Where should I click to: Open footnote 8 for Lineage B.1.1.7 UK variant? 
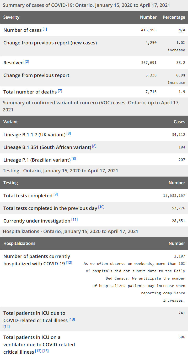(69, 133)
